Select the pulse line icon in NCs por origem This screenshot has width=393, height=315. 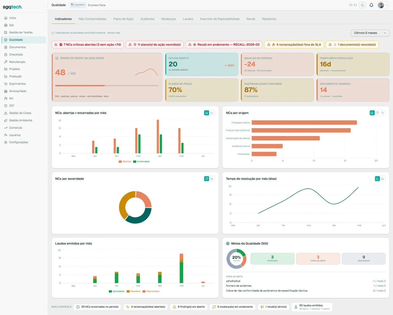point(383,113)
